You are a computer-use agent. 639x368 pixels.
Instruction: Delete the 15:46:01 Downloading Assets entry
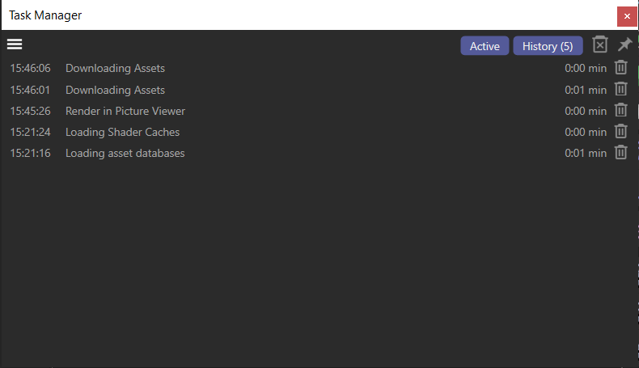[620, 89]
